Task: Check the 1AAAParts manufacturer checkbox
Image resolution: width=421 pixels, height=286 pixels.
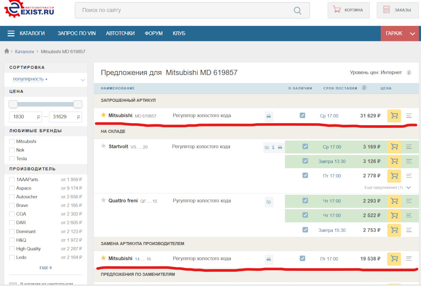Action: point(12,180)
